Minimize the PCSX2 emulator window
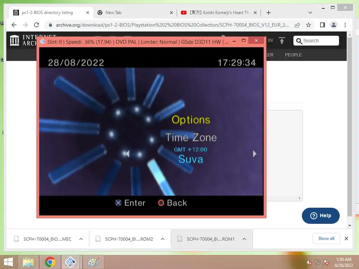Viewport: 359px width, 269px height. (234, 41)
